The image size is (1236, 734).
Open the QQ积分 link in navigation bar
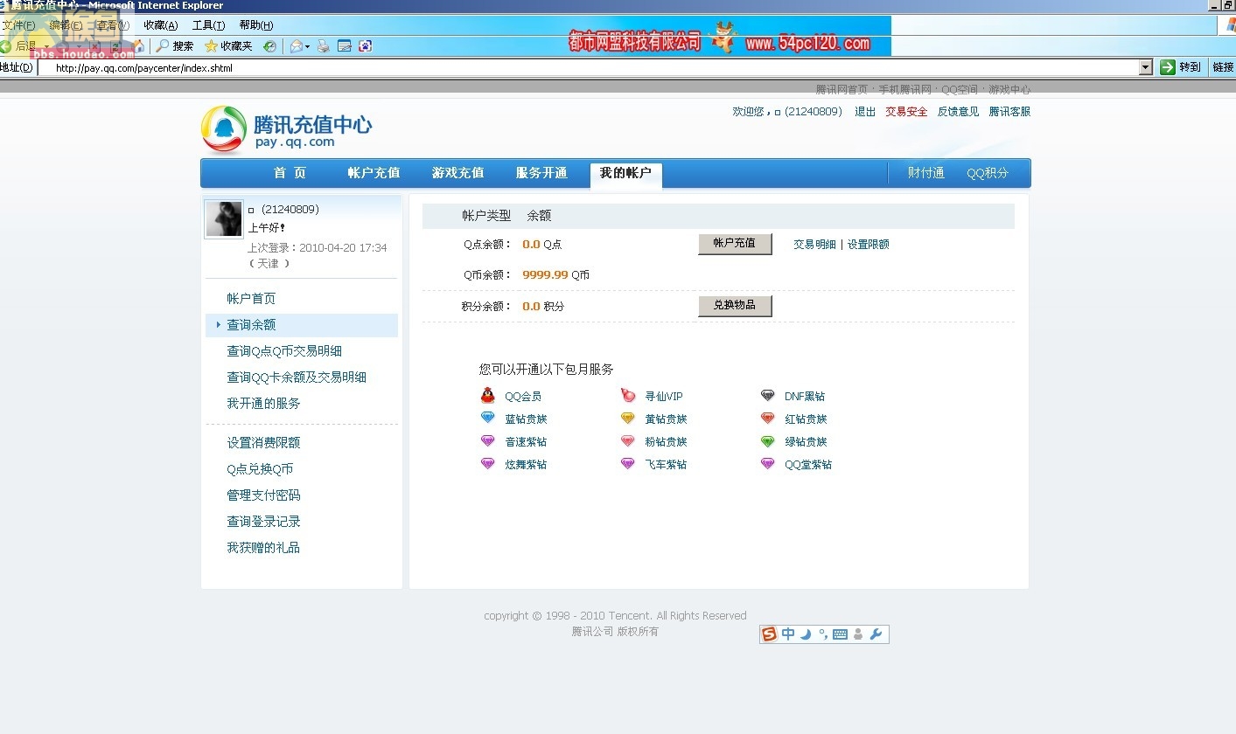[988, 173]
